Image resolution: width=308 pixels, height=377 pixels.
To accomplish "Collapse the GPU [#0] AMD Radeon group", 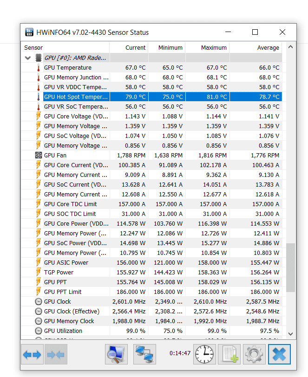I will [x=28, y=58].
